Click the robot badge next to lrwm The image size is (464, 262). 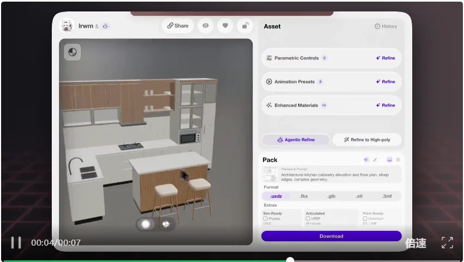105,26
